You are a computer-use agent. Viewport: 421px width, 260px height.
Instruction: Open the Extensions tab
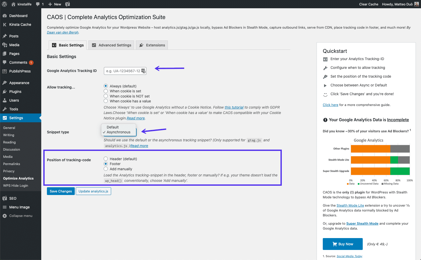click(x=152, y=45)
